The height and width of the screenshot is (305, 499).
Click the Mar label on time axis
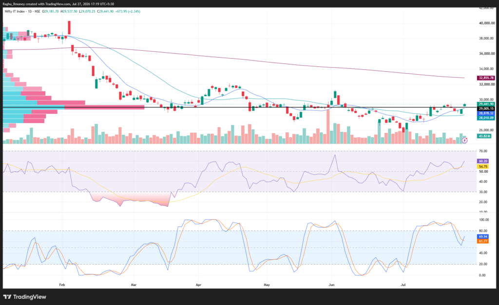(134, 285)
